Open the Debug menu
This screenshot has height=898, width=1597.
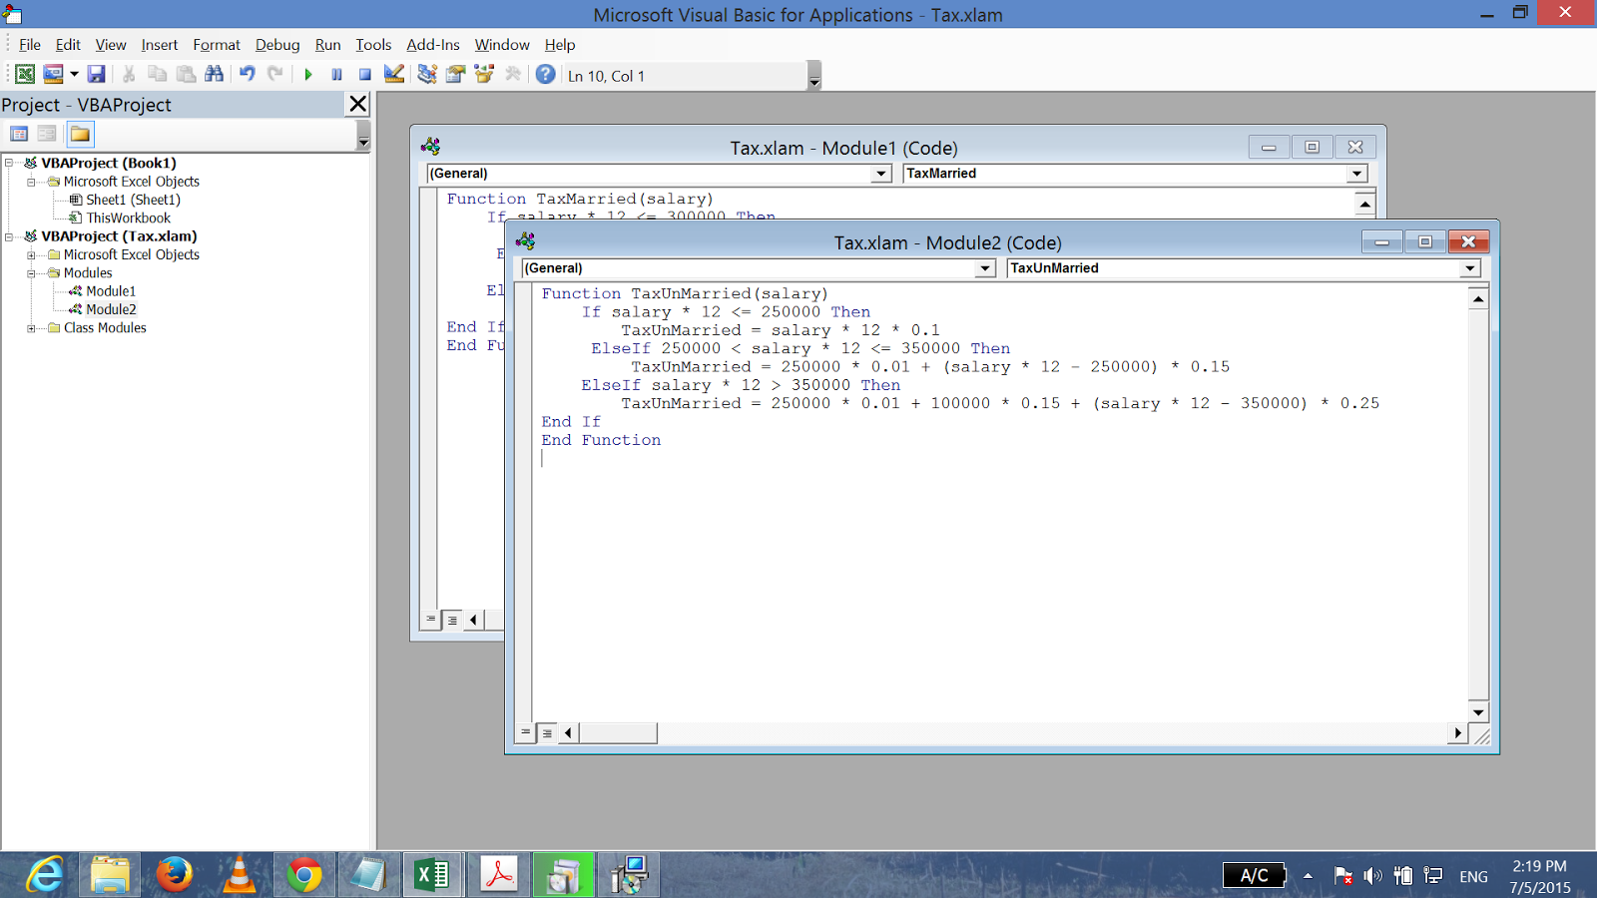coord(277,45)
